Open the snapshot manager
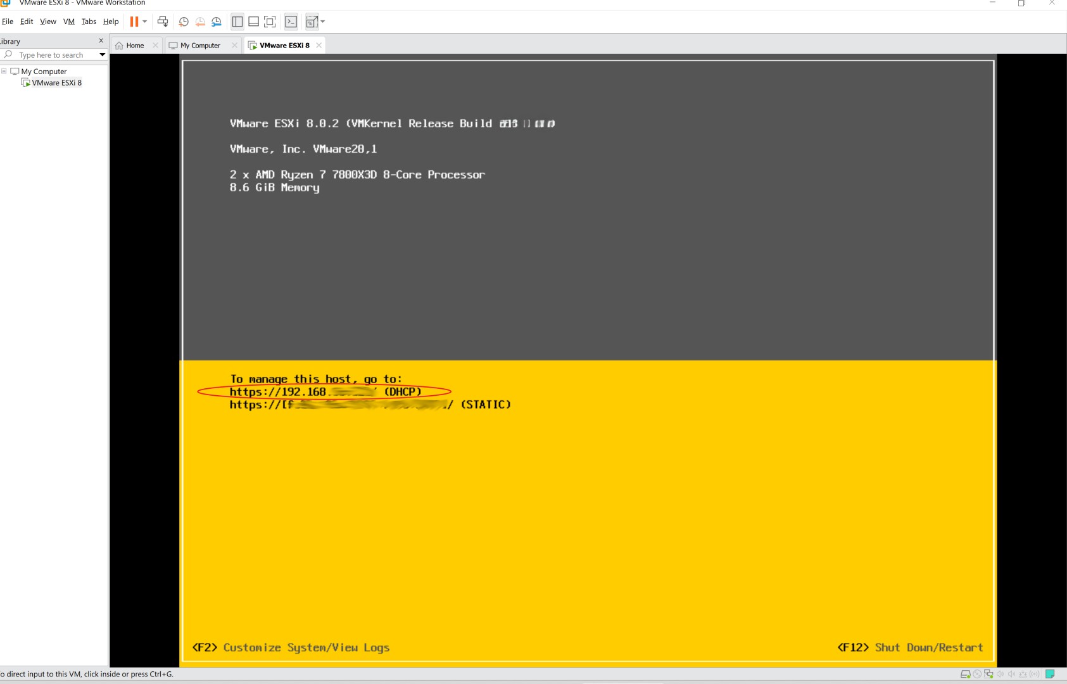 coord(217,22)
